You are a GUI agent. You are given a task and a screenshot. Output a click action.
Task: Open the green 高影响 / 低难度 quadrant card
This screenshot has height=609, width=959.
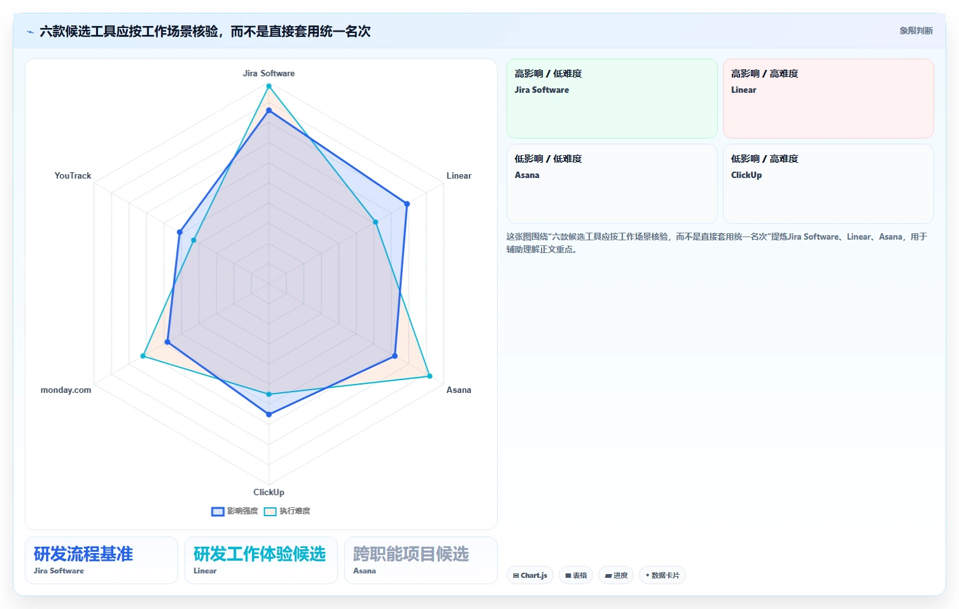pos(612,99)
